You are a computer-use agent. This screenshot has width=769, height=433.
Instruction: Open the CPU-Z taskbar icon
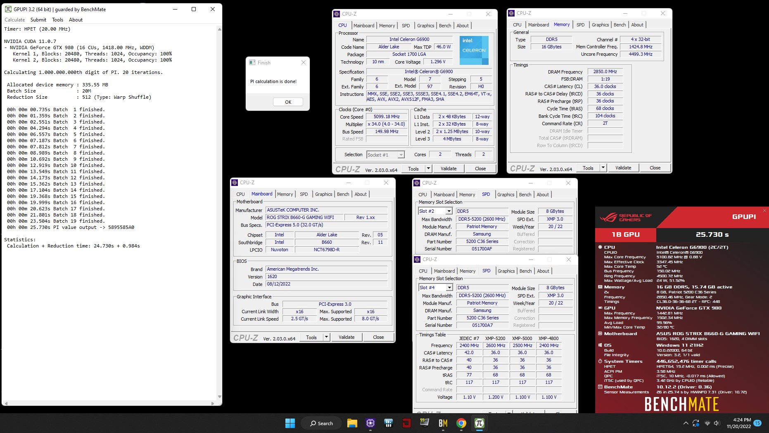tap(370, 423)
